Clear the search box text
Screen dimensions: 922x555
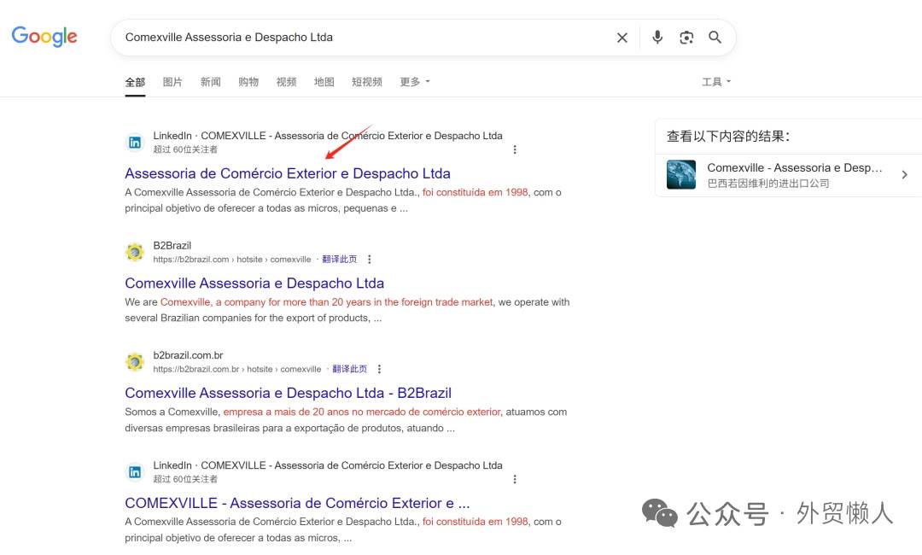click(x=622, y=38)
